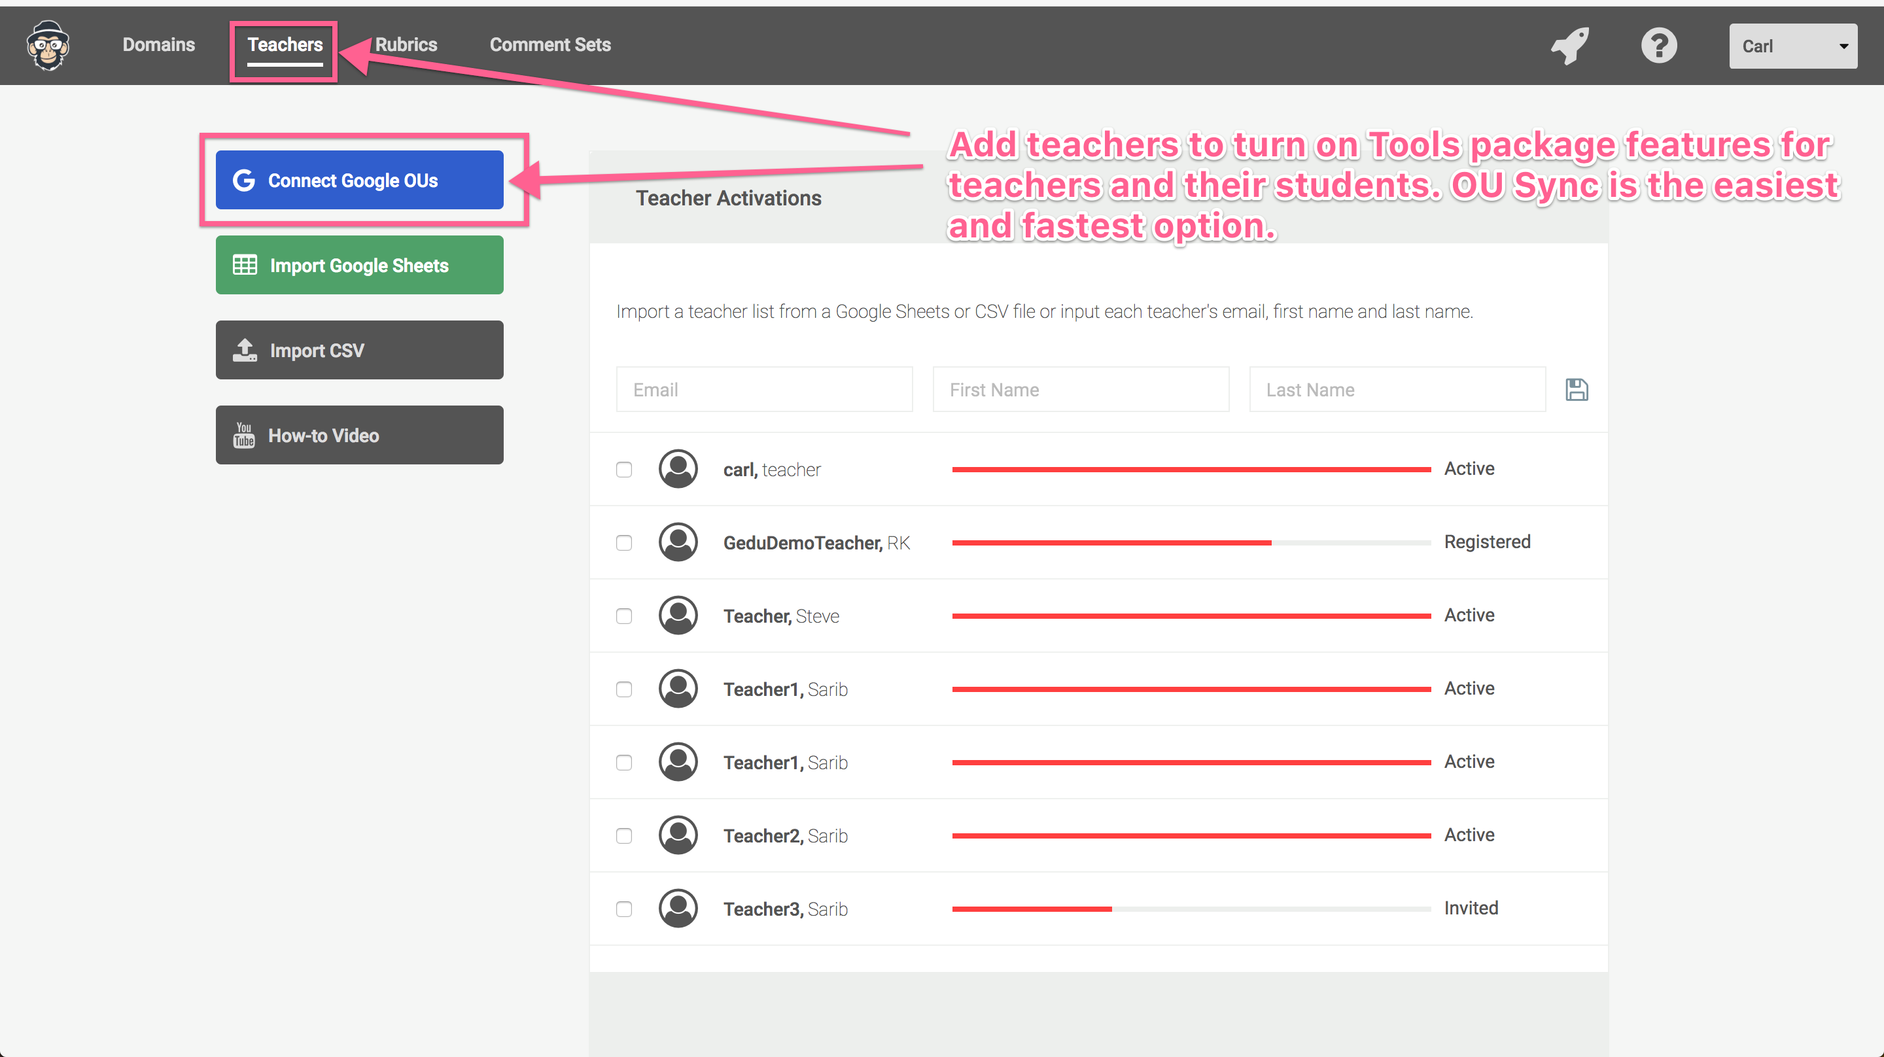Click the save floppy disk icon
This screenshot has height=1057, width=1884.
pos(1576,390)
